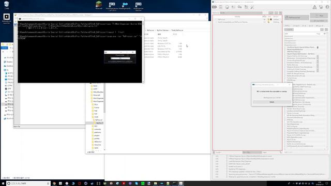
Task: Toggle the second mod row checkbox under ReProccer
Action: (216, 22)
